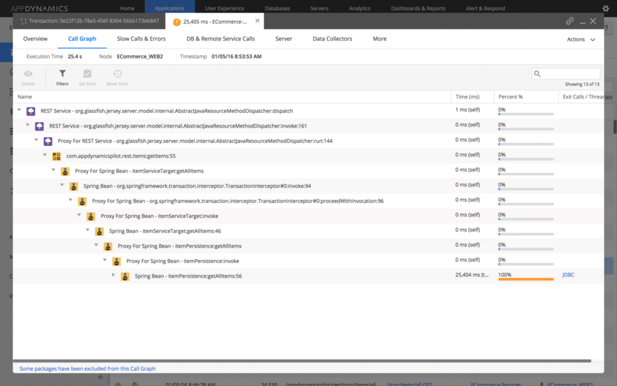Open the Actions dropdown menu
This screenshot has height=386, width=617.
pyautogui.click(x=581, y=39)
